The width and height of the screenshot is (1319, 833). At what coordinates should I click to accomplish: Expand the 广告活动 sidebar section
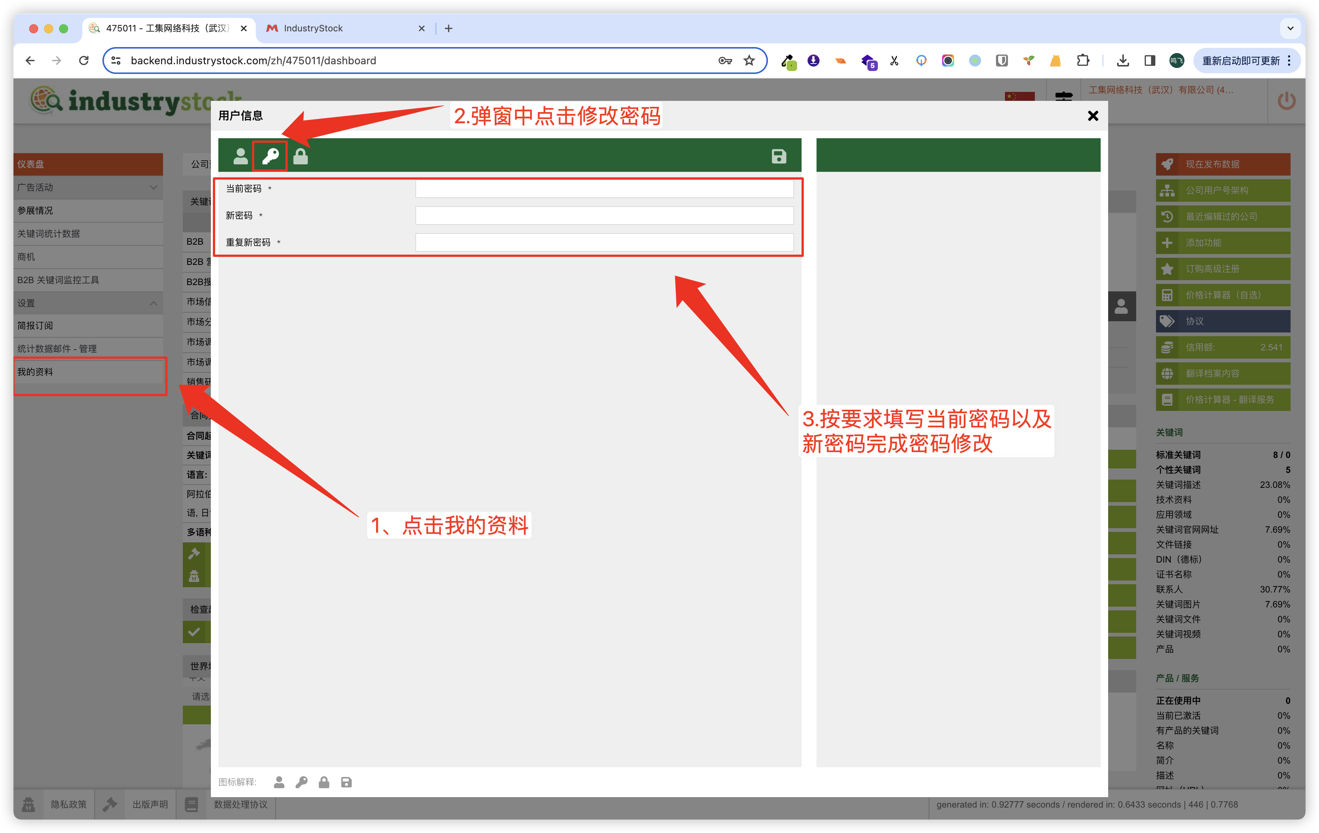87,188
